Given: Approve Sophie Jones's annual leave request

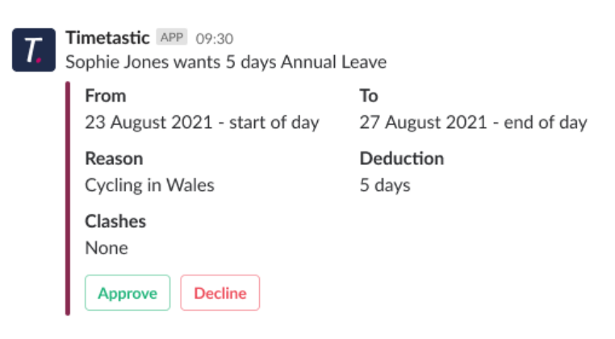Looking at the screenshot, I should [x=128, y=293].
